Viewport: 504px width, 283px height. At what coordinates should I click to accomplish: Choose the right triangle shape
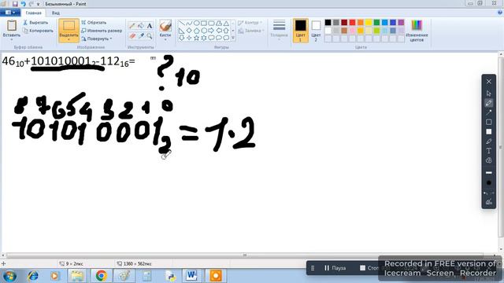tap(182, 31)
